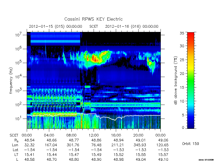
Task: Click the end date '2012-01-16 (016) 00:00:00'
Action: [132, 26]
